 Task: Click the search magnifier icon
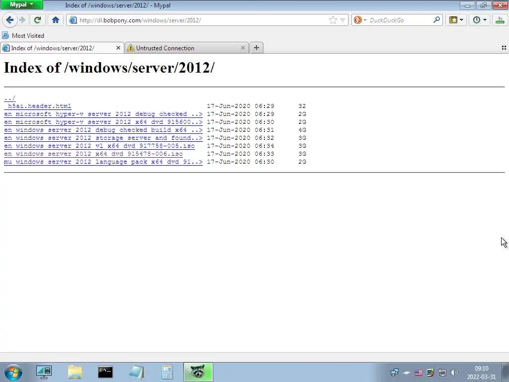click(x=436, y=20)
